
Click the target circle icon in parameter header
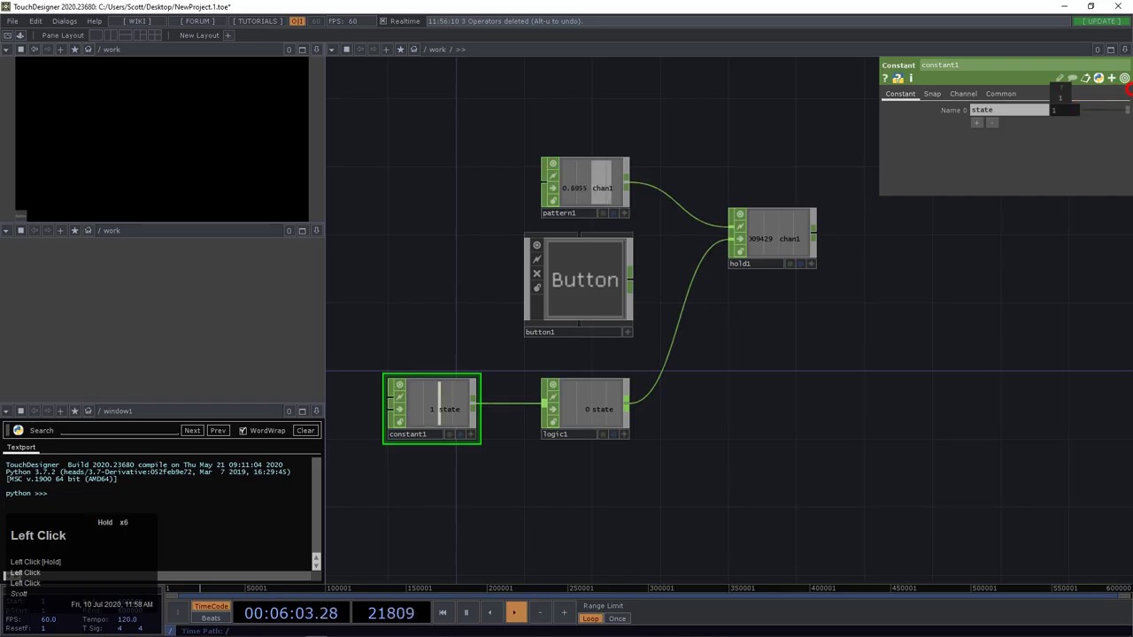point(1125,79)
